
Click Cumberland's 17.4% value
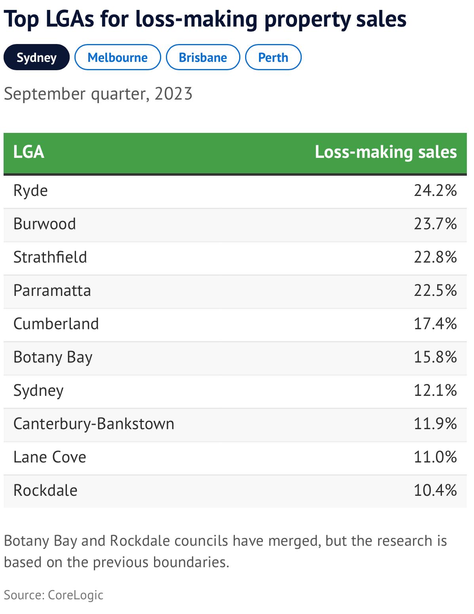[x=435, y=324]
